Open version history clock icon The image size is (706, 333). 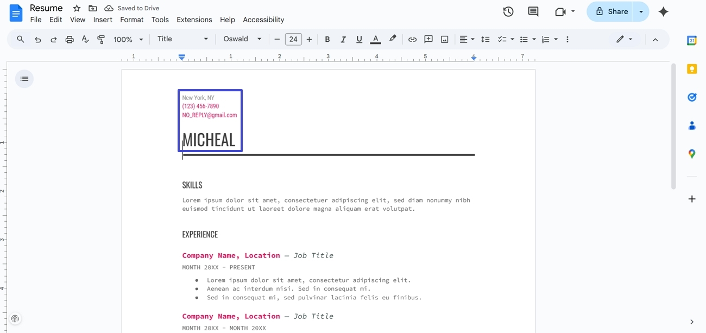click(x=508, y=11)
